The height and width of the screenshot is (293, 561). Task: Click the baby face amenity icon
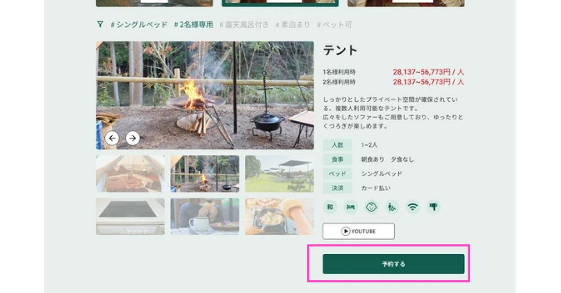pyautogui.click(x=371, y=207)
